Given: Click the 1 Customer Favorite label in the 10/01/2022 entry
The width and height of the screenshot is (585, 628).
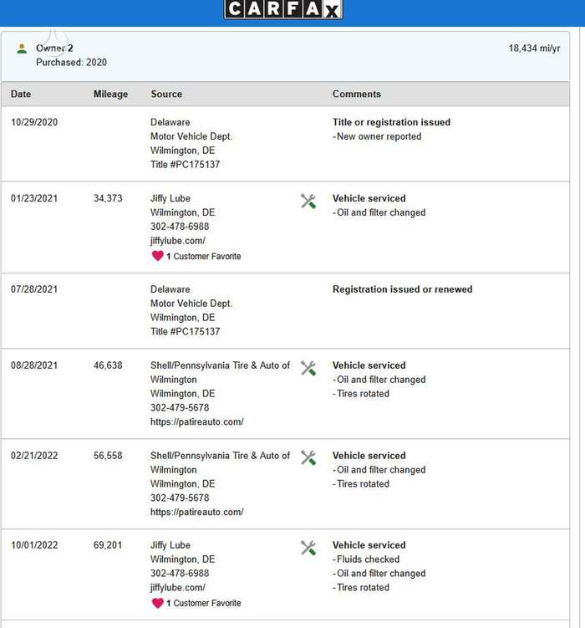Looking at the screenshot, I should (204, 603).
